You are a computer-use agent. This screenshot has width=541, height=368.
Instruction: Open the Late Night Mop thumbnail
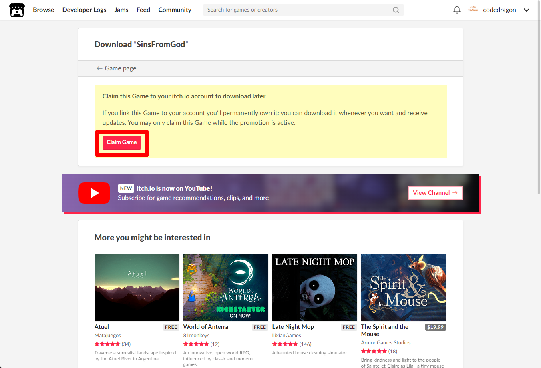315,288
